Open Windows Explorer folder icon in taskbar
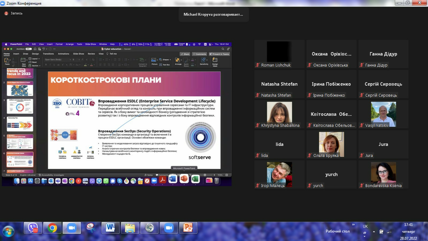428x241 pixels. click(x=130, y=228)
